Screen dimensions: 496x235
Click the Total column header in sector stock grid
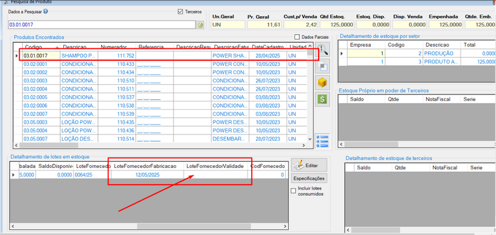[x=478, y=45]
